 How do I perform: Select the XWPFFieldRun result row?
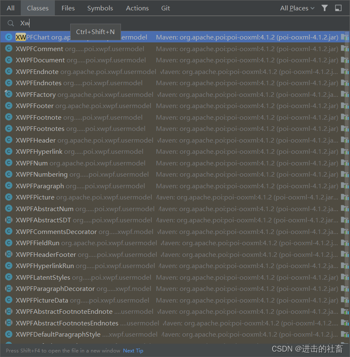point(175,243)
